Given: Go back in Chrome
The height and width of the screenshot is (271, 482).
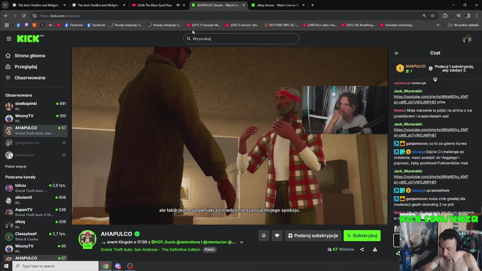Looking at the screenshot, I should (x=6, y=16).
